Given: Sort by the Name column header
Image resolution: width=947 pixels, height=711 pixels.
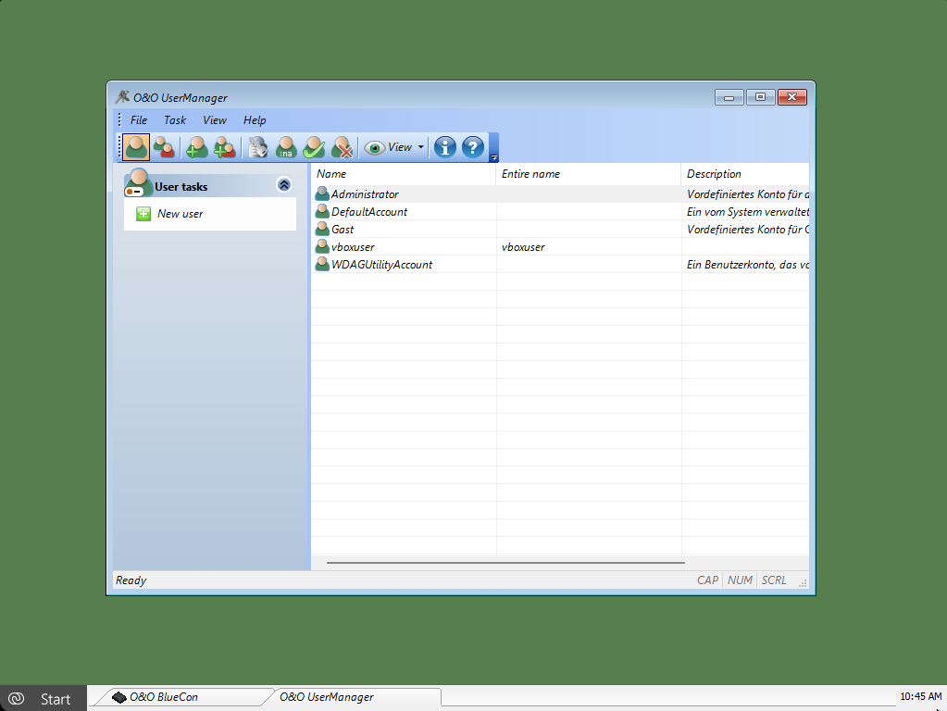Looking at the screenshot, I should pos(404,174).
